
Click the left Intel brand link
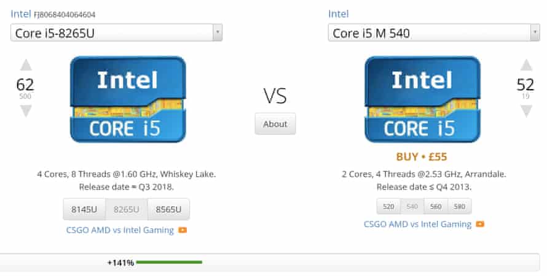pos(20,13)
